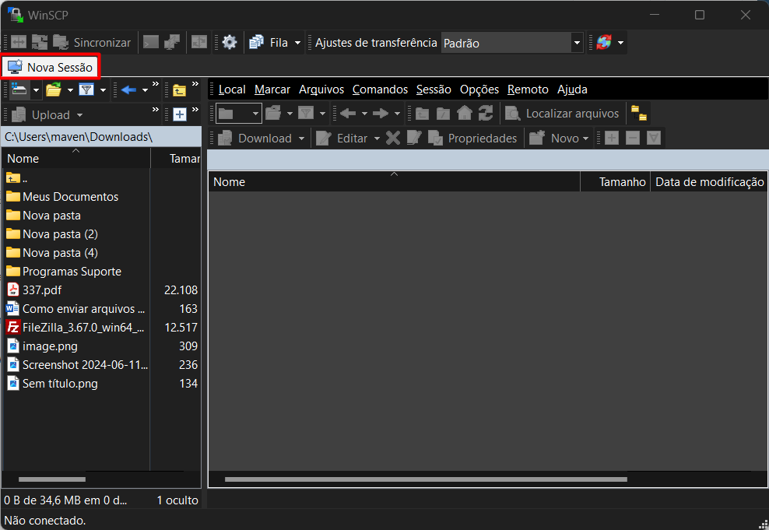The image size is (769, 530).
Task: Open the Arquivos menu
Action: (321, 90)
